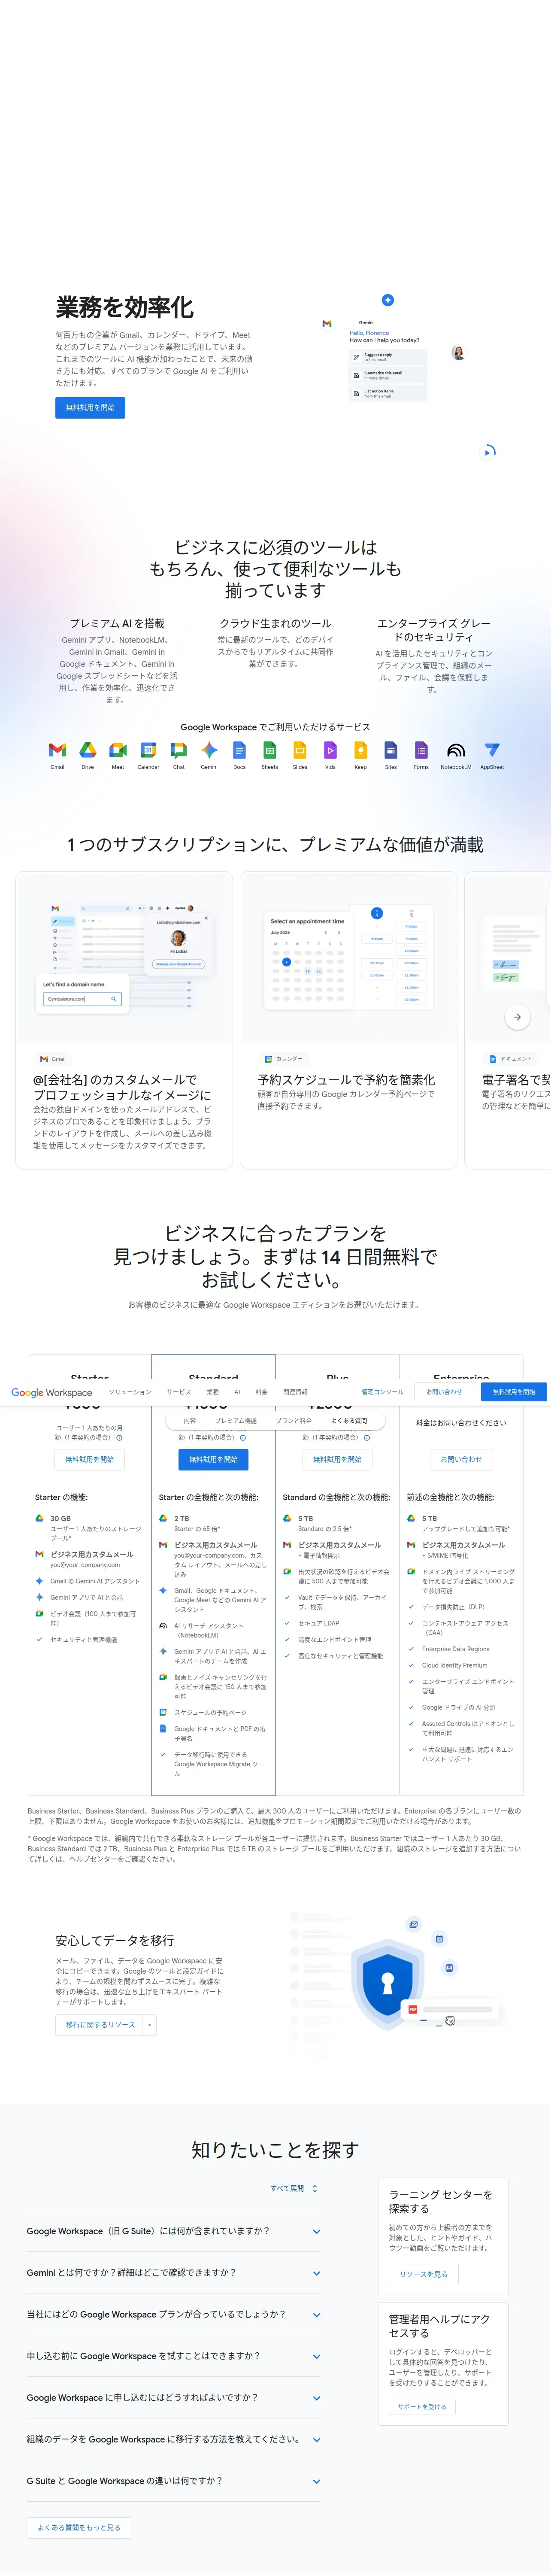
Task: Click サポートを受ける in the admin help card
Action: click(x=422, y=2407)
